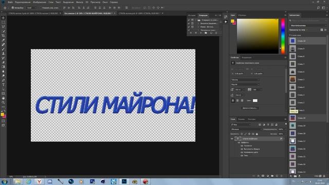The image size is (329, 185).
Task: Open Windows Start menu
Action: tap(5, 181)
